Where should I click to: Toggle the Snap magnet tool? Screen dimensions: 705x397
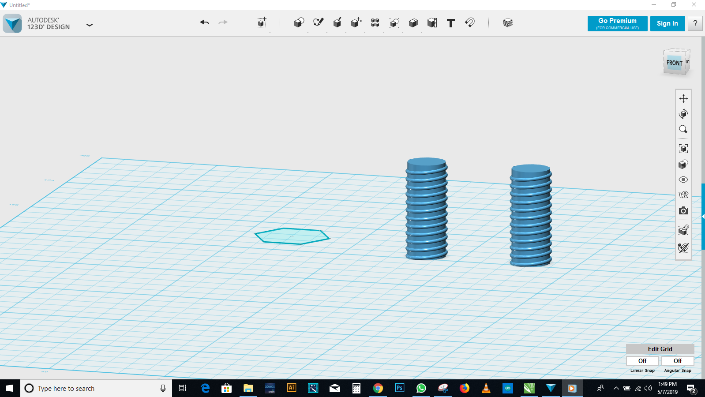[470, 22]
